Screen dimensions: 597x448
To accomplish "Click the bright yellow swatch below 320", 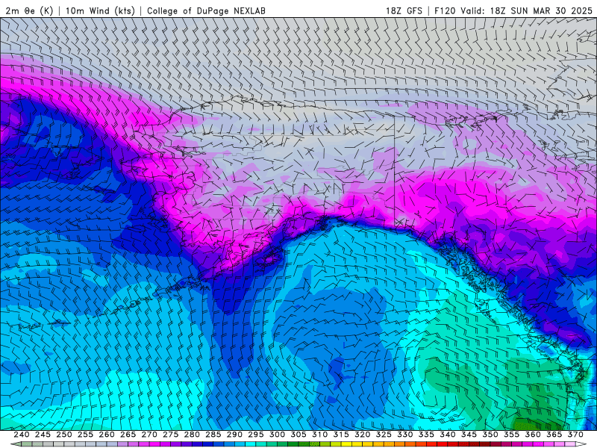I will (x=357, y=444).
